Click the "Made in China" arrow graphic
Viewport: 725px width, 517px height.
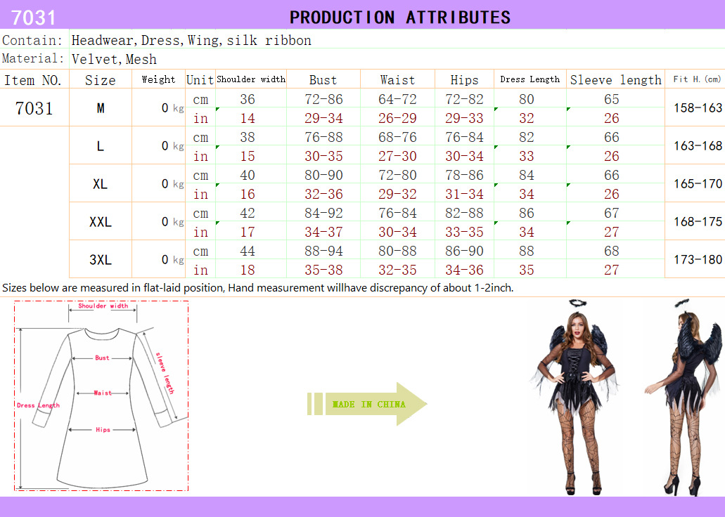click(368, 404)
